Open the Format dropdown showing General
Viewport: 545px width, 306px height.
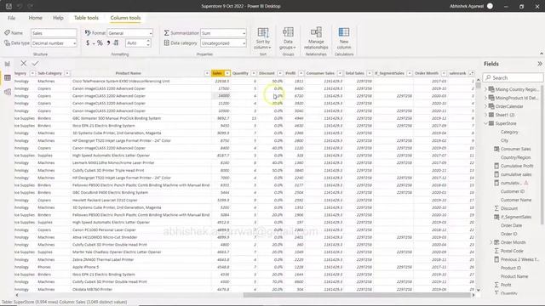[x=130, y=33]
